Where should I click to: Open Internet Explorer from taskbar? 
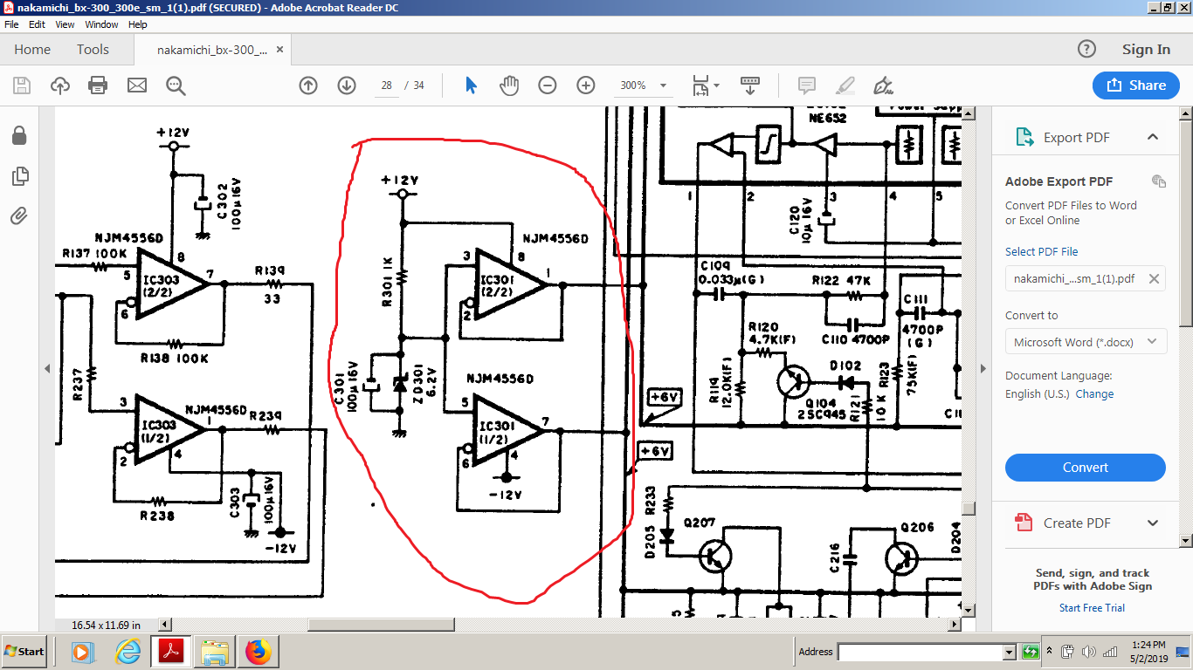(128, 652)
